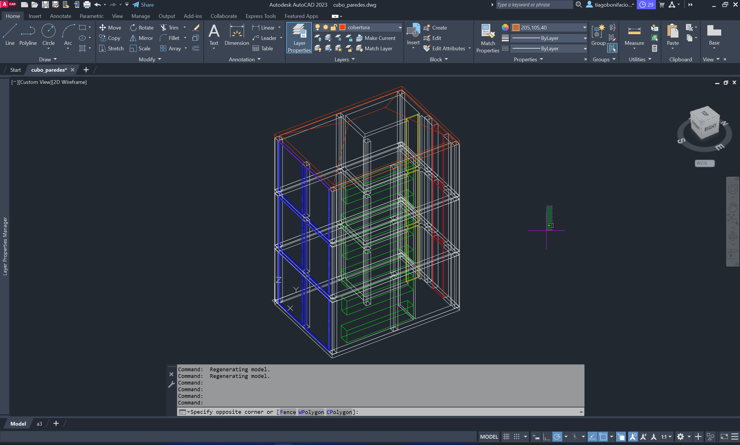Click the Insert block icon
Viewport: 740px width, 445px height.
pos(413,32)
